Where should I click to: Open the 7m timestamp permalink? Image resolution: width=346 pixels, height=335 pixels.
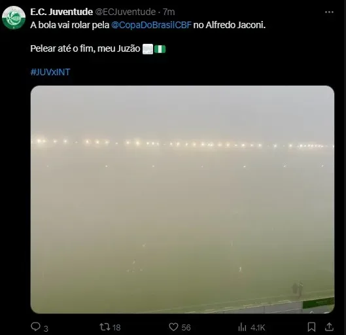(x=169, y=12)
